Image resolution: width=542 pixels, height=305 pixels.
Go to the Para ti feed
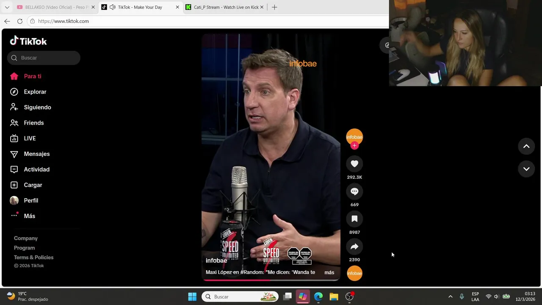tap(25, 76)
